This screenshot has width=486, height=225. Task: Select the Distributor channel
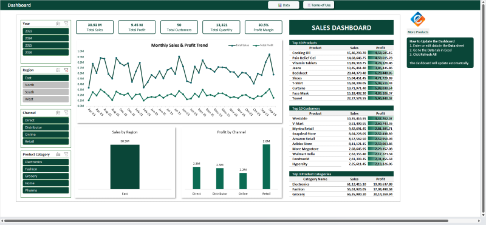(46, 127)
